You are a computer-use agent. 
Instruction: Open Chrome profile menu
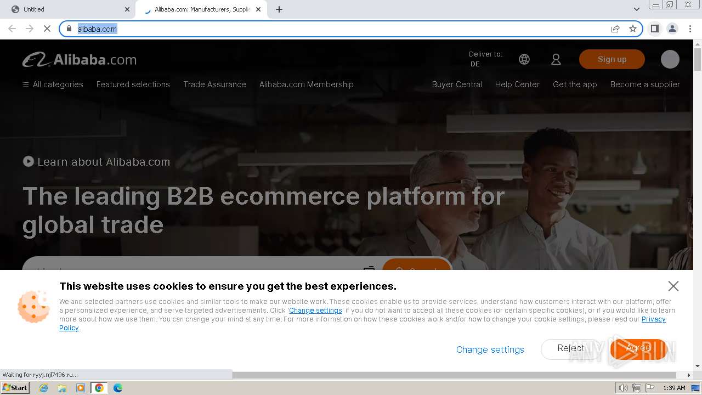pos(672,29)
